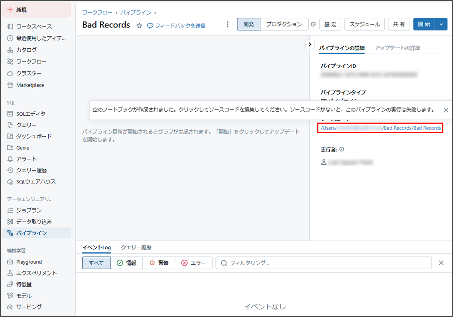
Task: Click the 新規 create button
Action: coord(36,10)
